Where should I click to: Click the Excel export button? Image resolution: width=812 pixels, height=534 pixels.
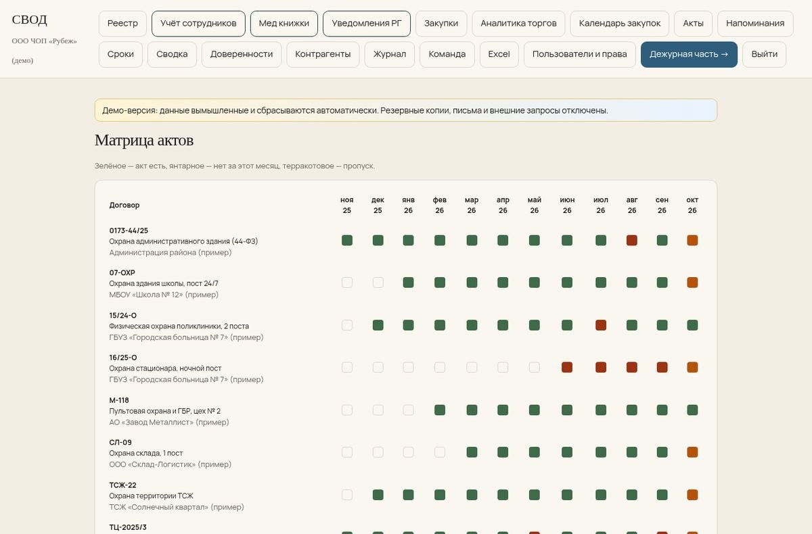(499, 55)
